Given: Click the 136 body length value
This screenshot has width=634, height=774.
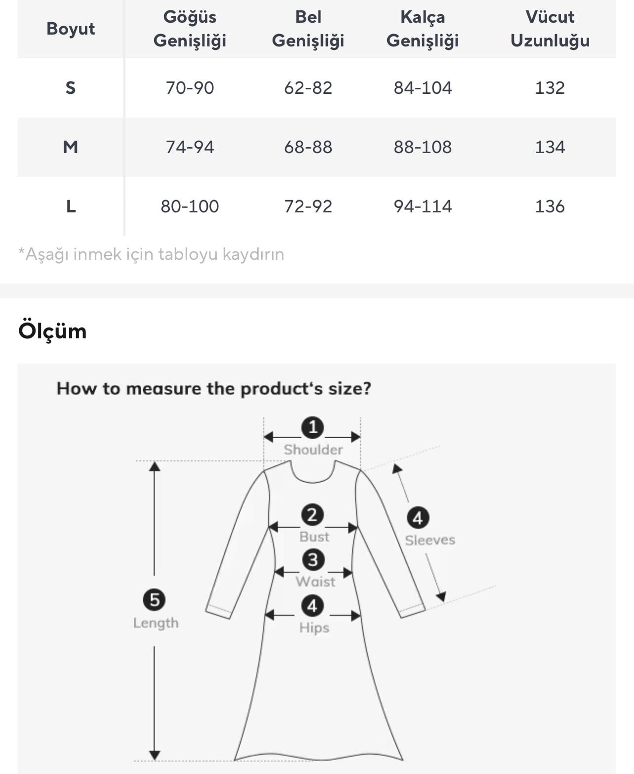Looking at the screenshot, I should coord(550,206).
